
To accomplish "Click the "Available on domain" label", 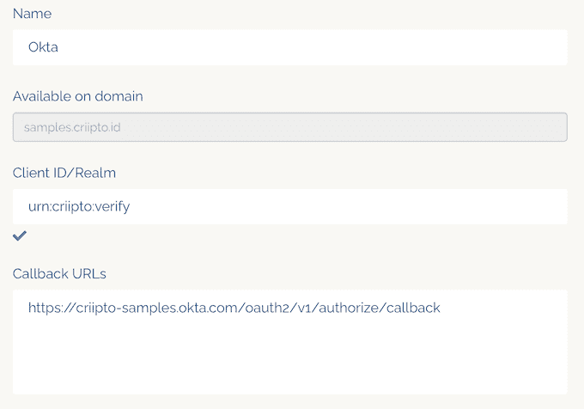I will click(x=77, y=96).
